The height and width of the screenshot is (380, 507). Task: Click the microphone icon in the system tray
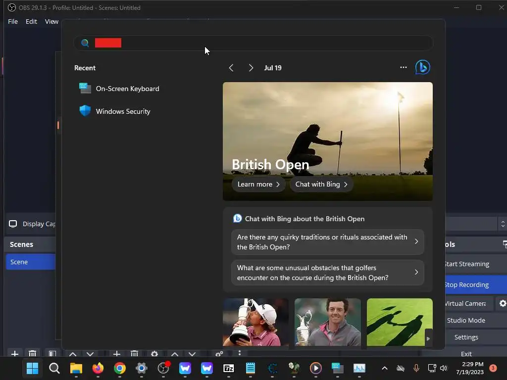416,368
